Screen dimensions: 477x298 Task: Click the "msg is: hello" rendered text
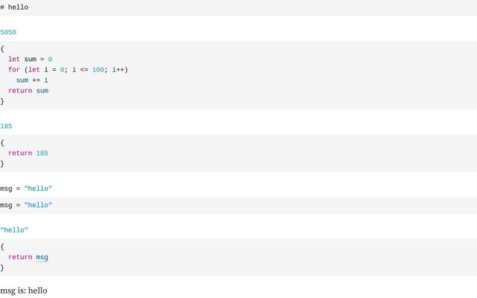tap(24, 290)
